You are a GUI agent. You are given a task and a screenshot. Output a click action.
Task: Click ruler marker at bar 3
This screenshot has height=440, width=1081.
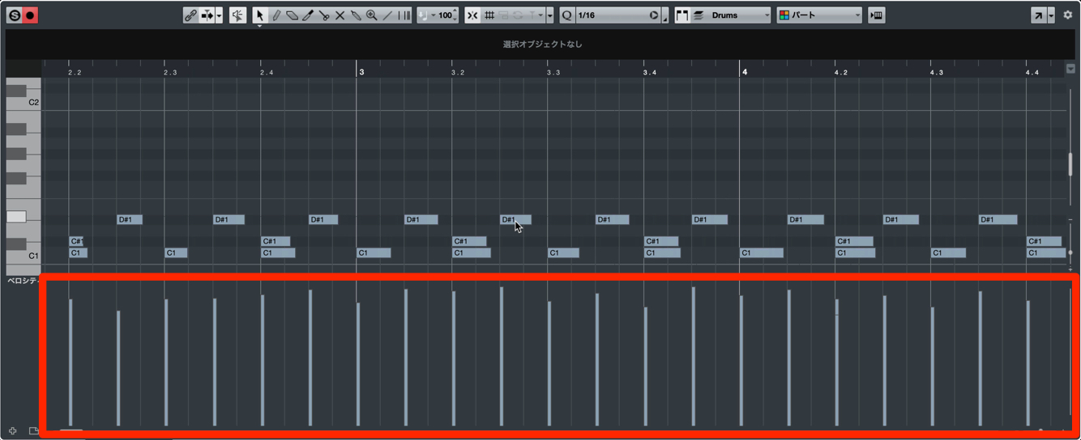pos(361,72)
